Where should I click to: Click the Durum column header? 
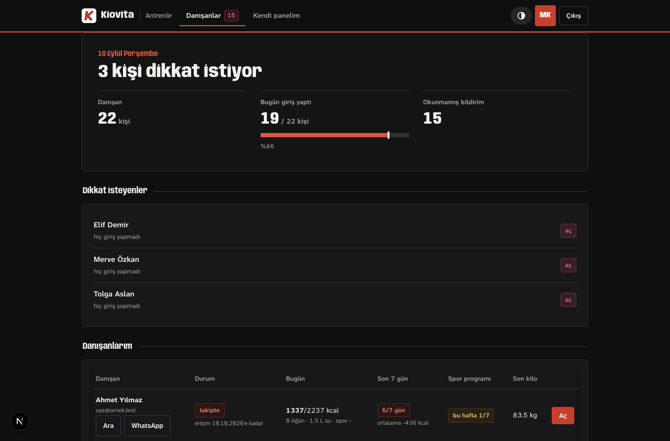205,379
